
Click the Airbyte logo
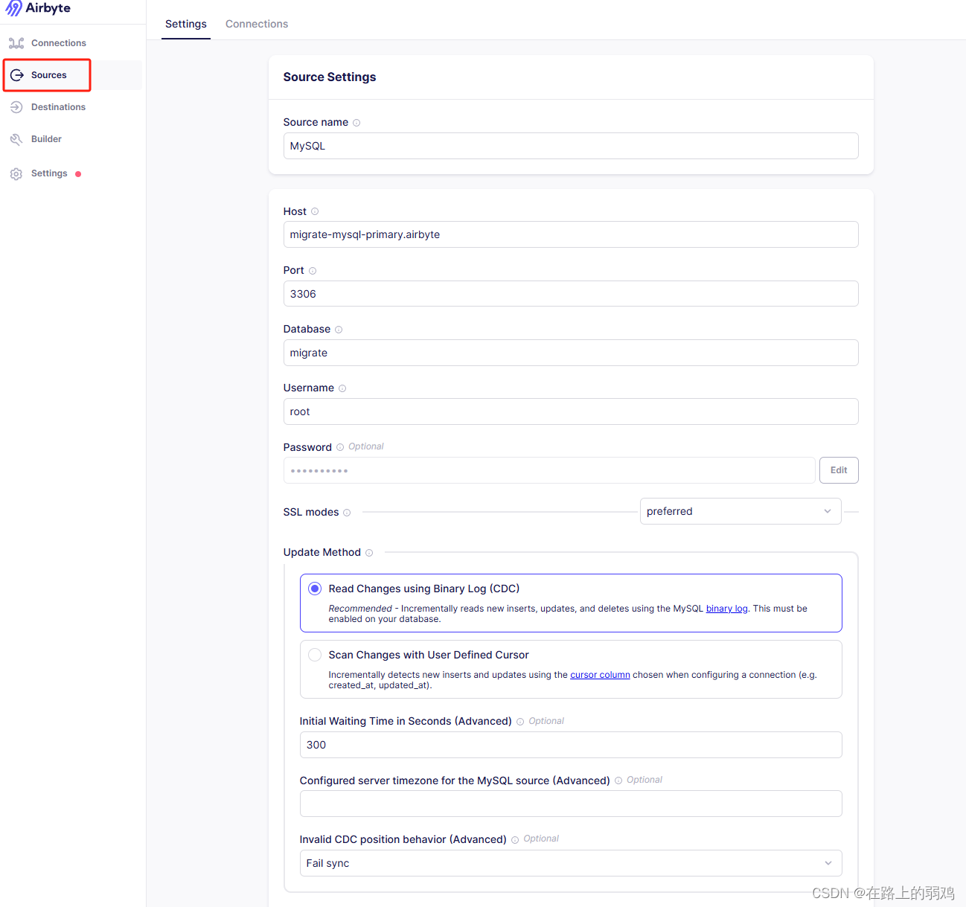pos(38,8)
